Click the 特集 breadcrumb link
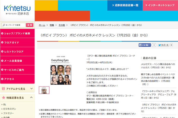 pos(52,25)
